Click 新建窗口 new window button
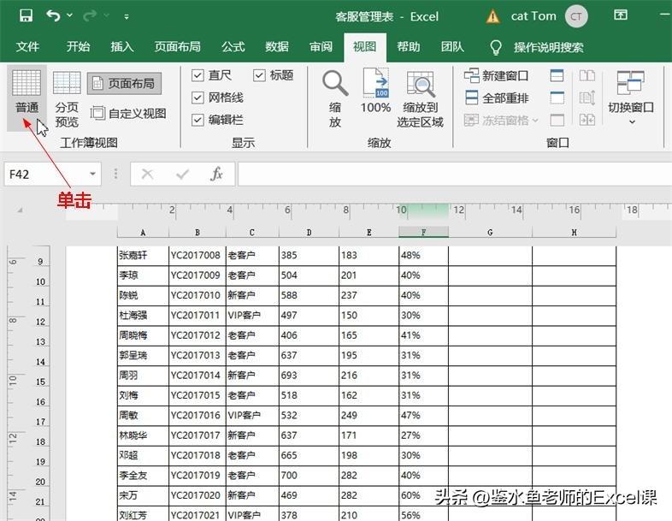This screenshot has width=672, height=521. pos(496,76)
